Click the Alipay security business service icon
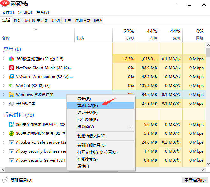The height and width of the screenshot is (187, 210). [11, 151]
